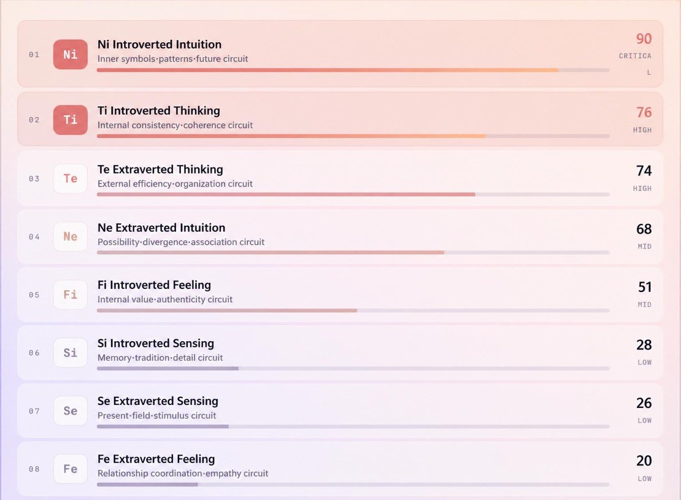Click the Si function badge
The height and width of the screenshot is (500, 681).
click(x=71, y=353)
